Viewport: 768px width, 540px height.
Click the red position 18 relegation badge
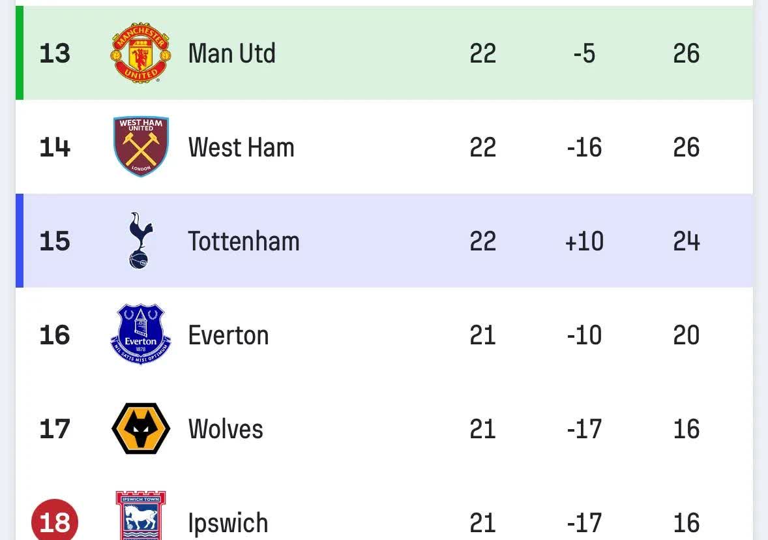[55, 522]
